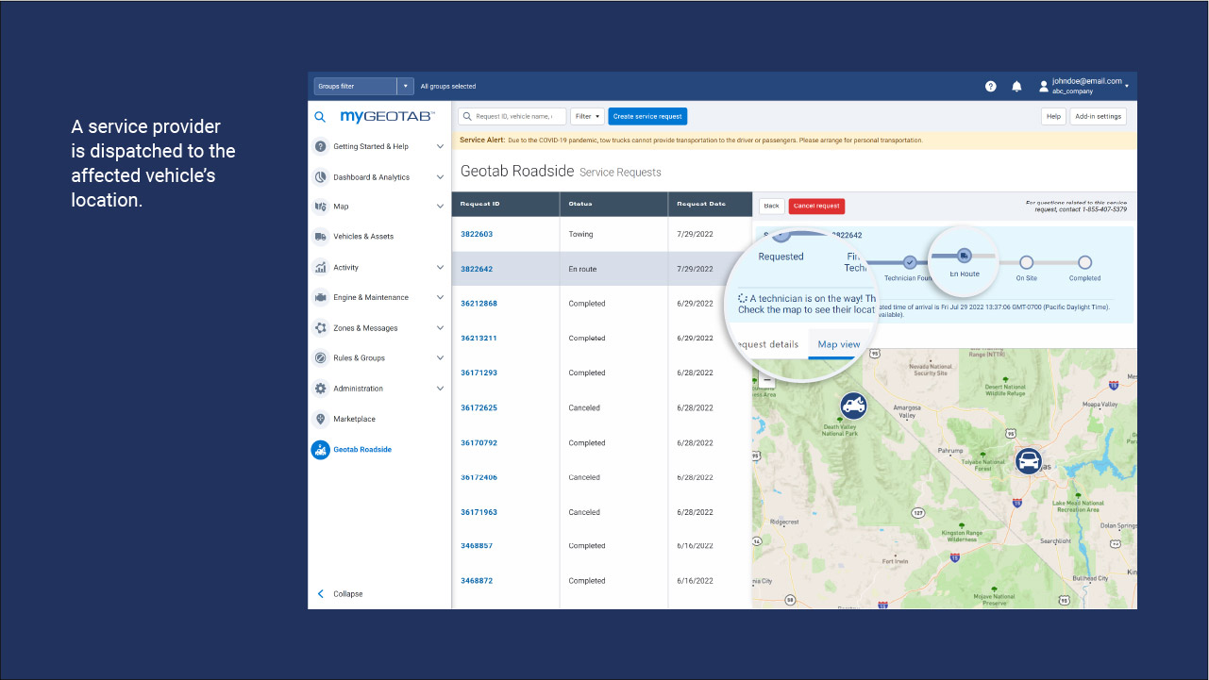Open request ID 36170792
Screen dimensions: 1209x680
pos(479,442)
